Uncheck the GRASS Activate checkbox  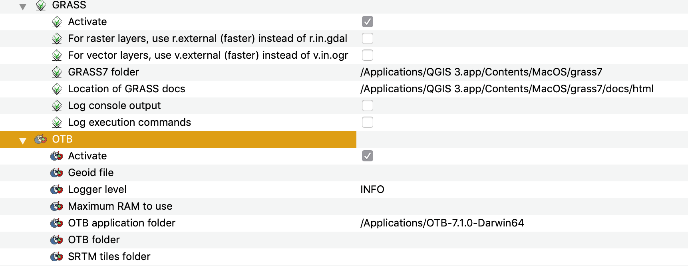(368, 22)
